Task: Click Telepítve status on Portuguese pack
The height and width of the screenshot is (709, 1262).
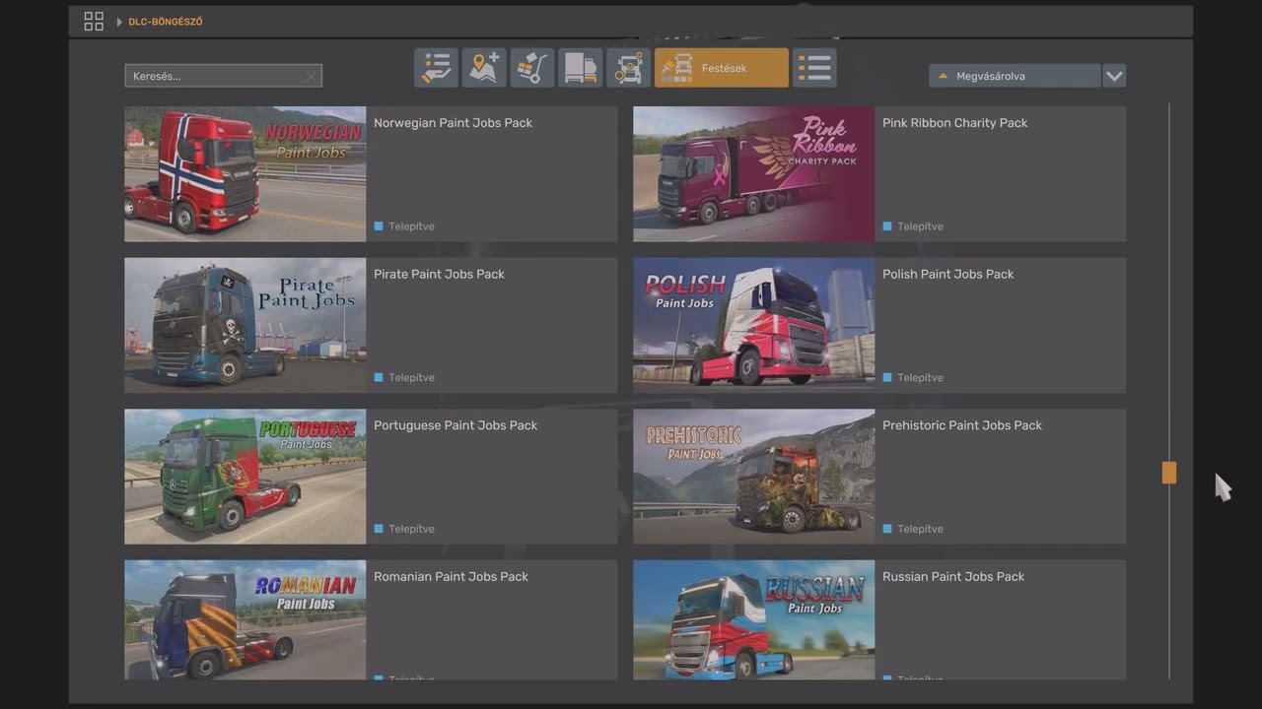Action: pos(404,529)
